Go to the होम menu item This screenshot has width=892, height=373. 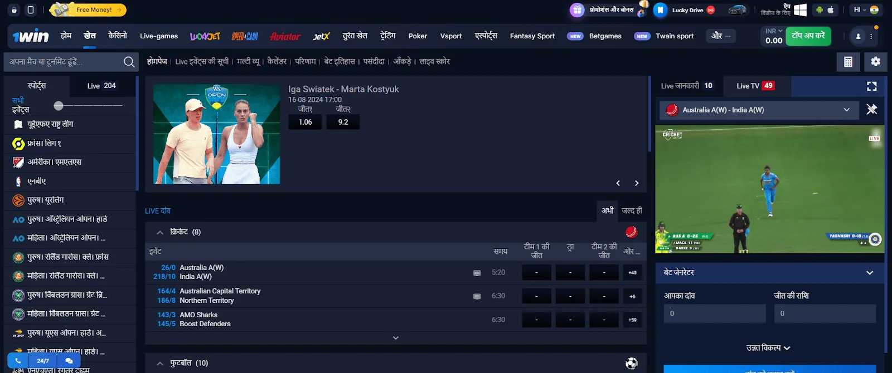pos(66,36)
